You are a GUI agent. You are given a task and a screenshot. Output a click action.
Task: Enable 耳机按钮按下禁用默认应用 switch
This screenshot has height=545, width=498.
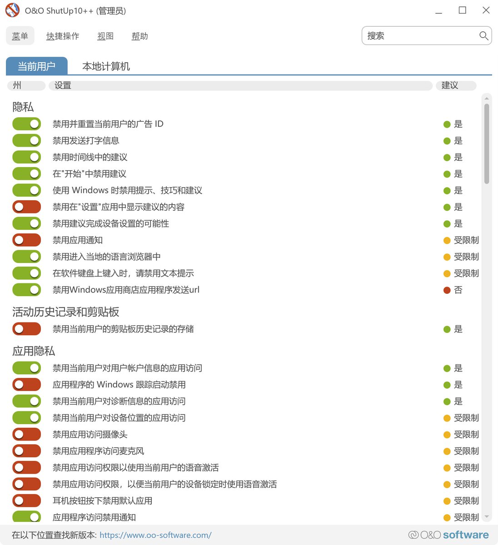tap(27, 500)
